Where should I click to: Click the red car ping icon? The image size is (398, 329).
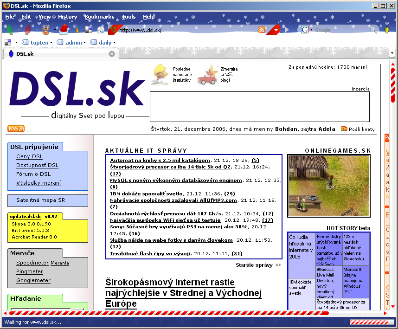[x=208, y=75]
